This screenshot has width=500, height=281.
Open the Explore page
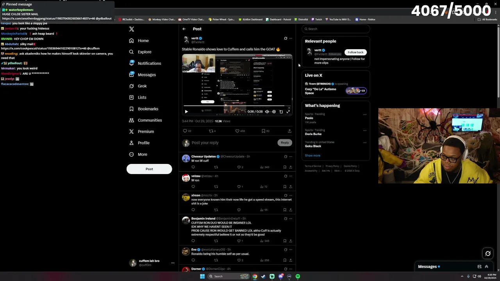[x=140, y=52]
